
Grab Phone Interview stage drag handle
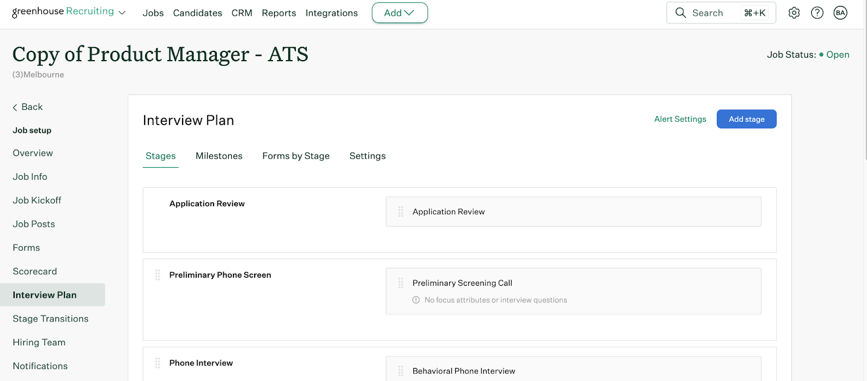tap(158, 363)
